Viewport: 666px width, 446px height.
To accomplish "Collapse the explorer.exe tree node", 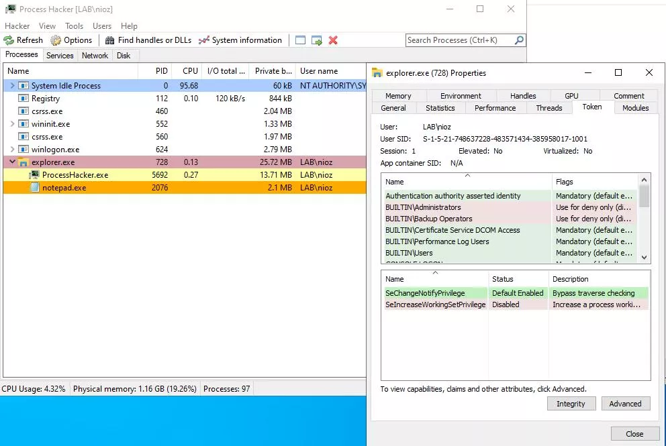I will pyautogui.click(x=11, y=162).
